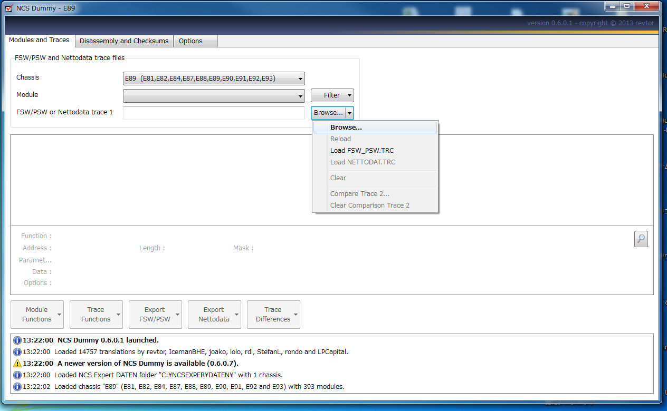This screenshot has height=411, width=667.
Task: Focus the FSW/PSW or Nettodata trace 1 field
Action: [214, 113]
